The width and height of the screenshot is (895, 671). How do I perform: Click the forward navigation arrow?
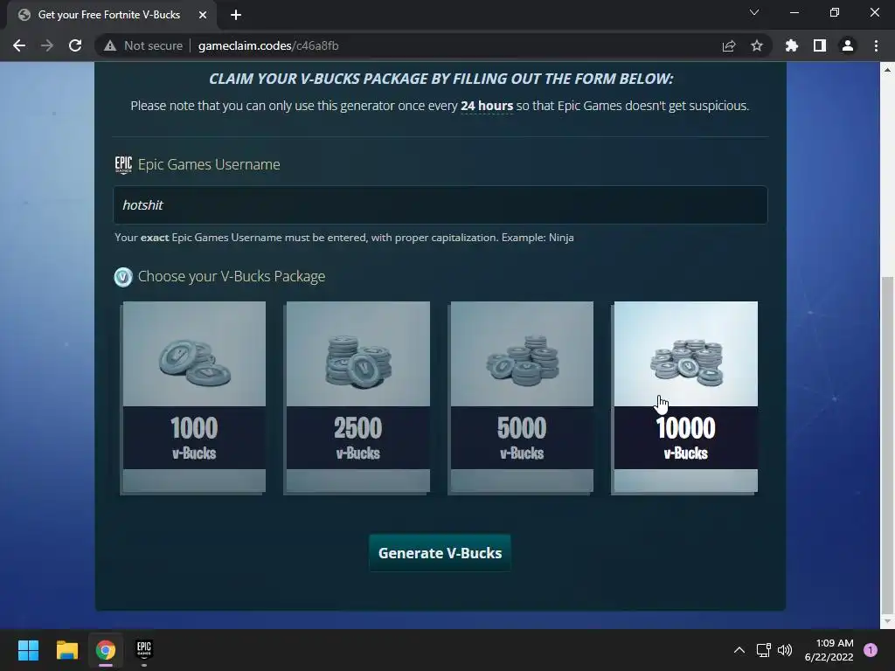(47, 45)
